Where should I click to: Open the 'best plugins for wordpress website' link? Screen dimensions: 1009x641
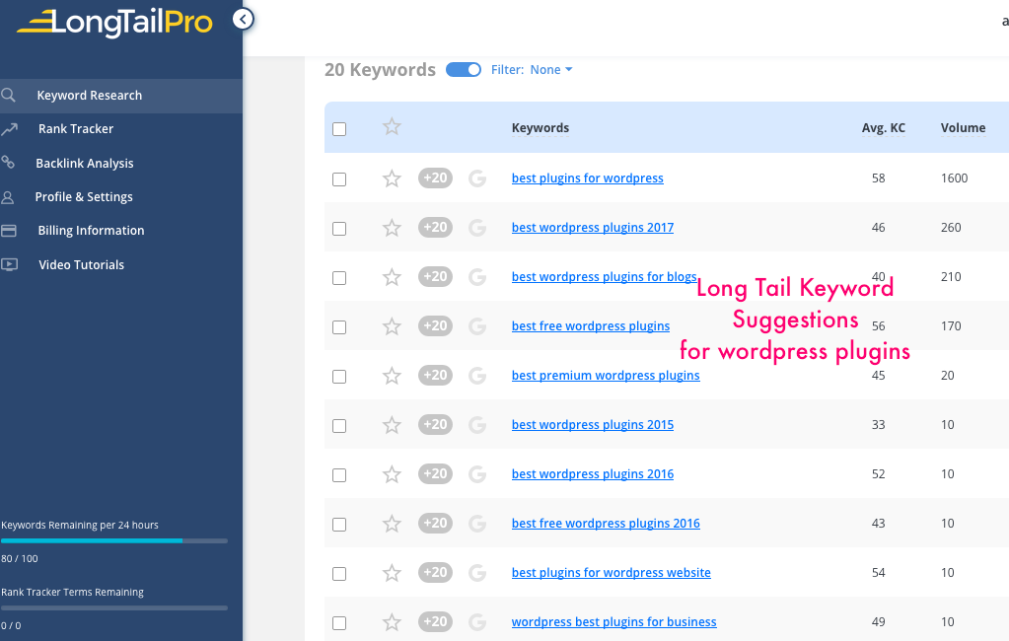pyautogui.click(x=612, y=573)
